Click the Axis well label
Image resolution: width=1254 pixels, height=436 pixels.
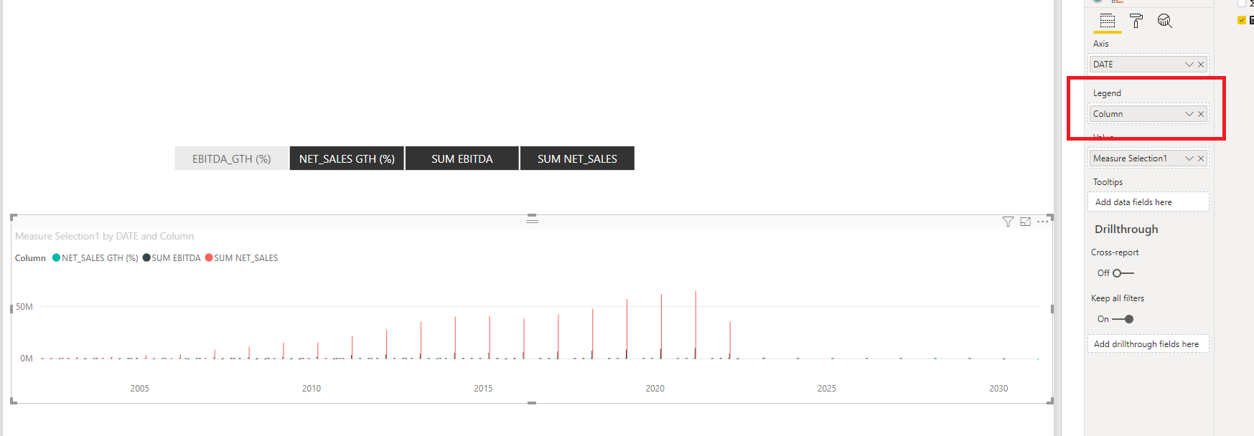point(1100,44)
